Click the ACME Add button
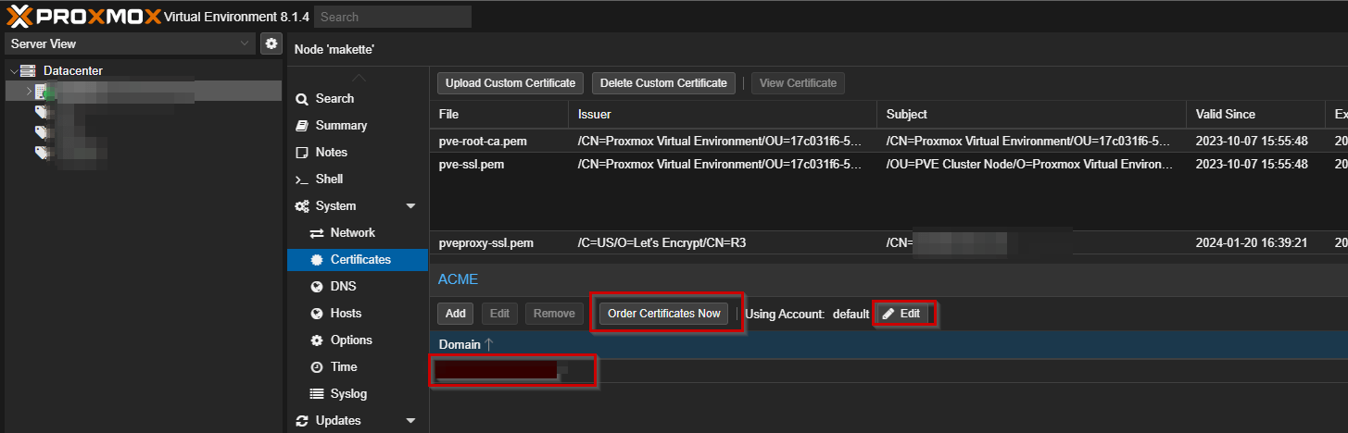This screenshot has height=433, width=1348. pos(456,314)
